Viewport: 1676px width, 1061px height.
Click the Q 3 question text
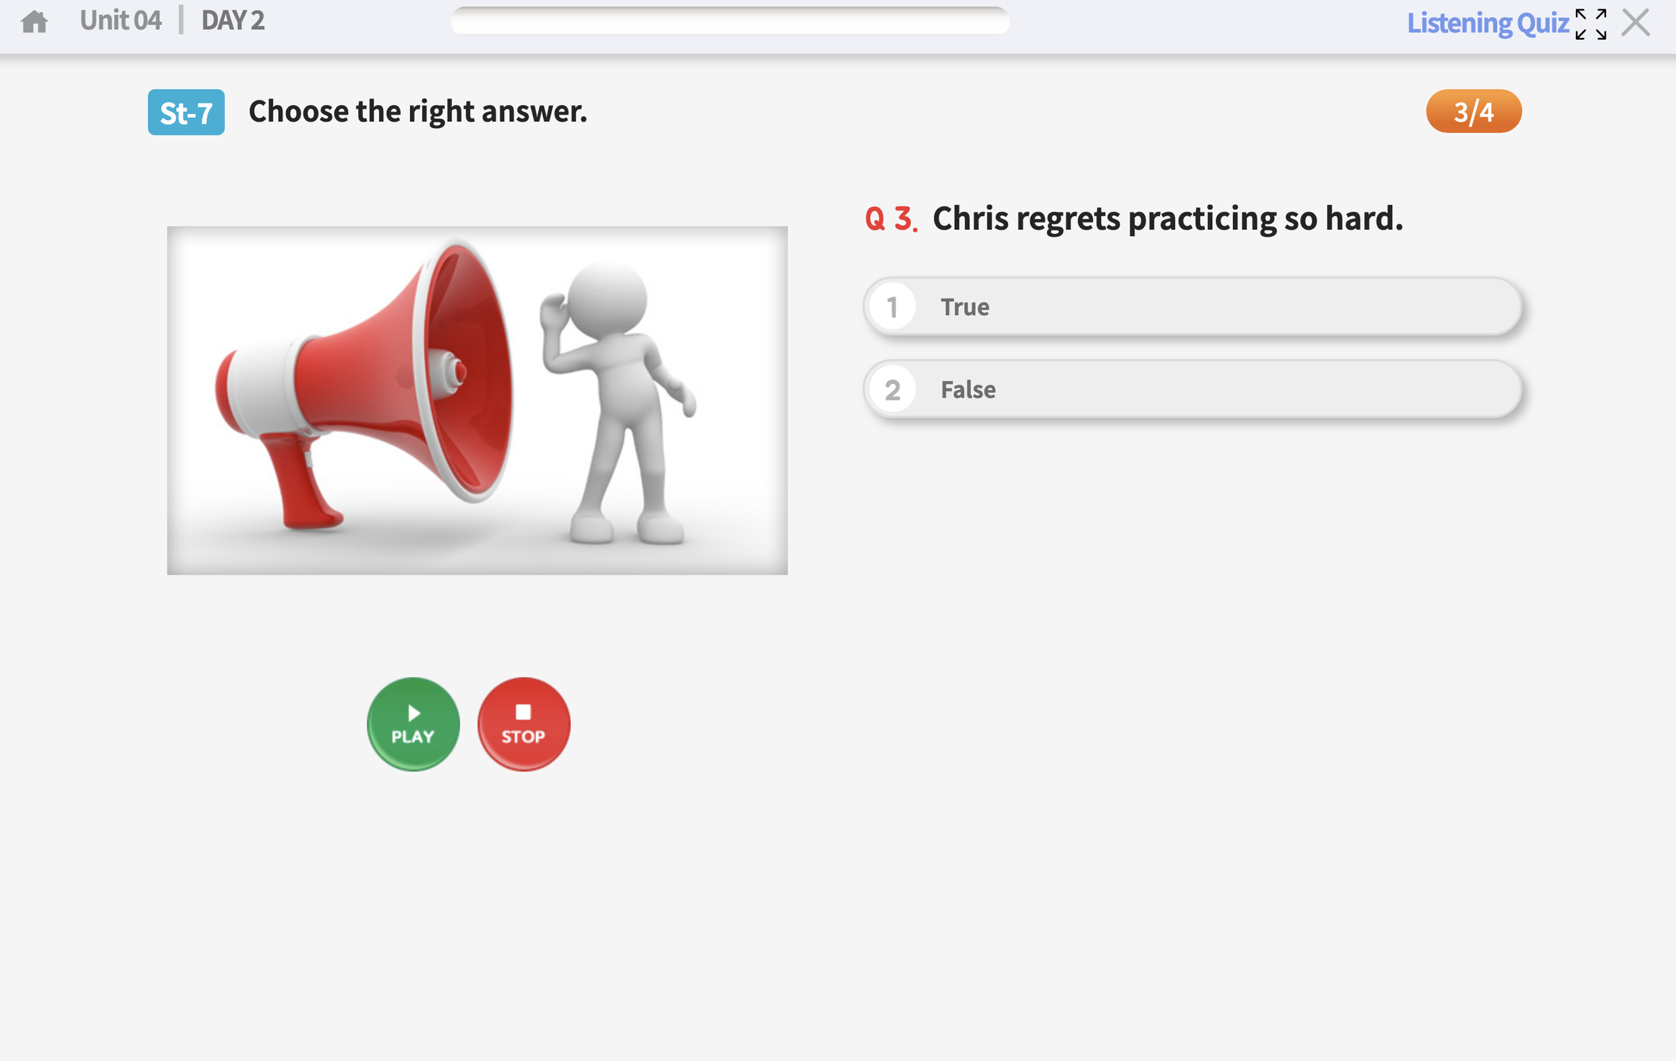tap(1133, 218)
